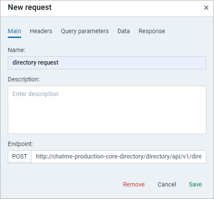Click the blue underline beneath Main tab
214x199 pixels.
14,37
